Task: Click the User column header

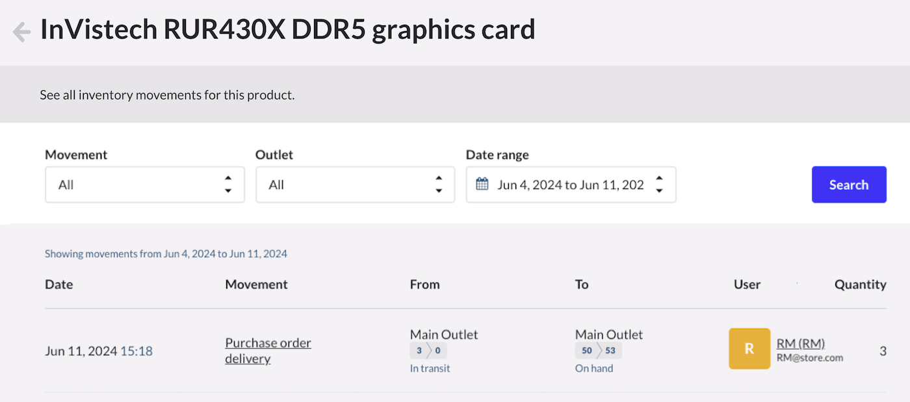Action: (x=747, y=284)
